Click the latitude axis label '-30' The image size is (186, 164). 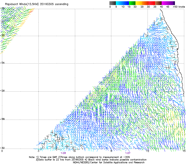pos(2,148)
